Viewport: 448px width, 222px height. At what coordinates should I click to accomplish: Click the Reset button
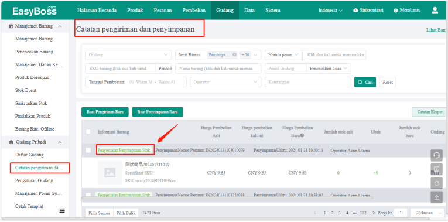[388, 82]
